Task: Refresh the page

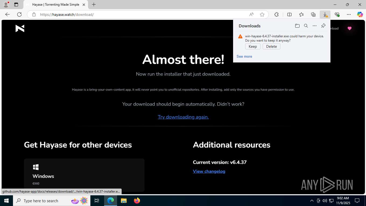Action: 19,14
